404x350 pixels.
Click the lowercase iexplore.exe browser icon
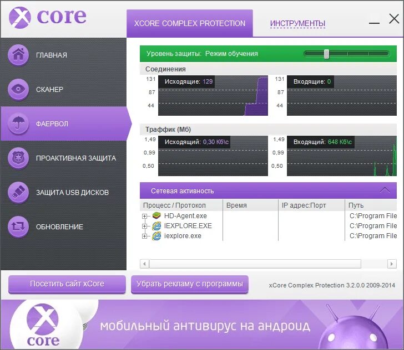pyautogui.click(x=156, y=236)
